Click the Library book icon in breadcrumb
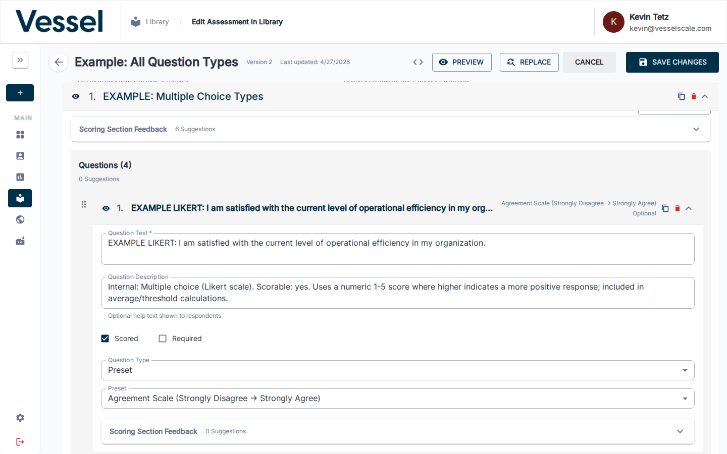Viewport: 727px width, 454px height. (x=136, y=22)
